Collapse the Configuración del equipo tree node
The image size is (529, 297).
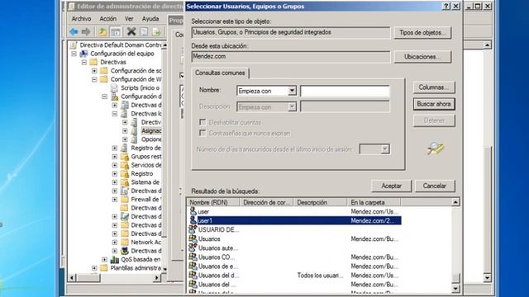[74, 54]
